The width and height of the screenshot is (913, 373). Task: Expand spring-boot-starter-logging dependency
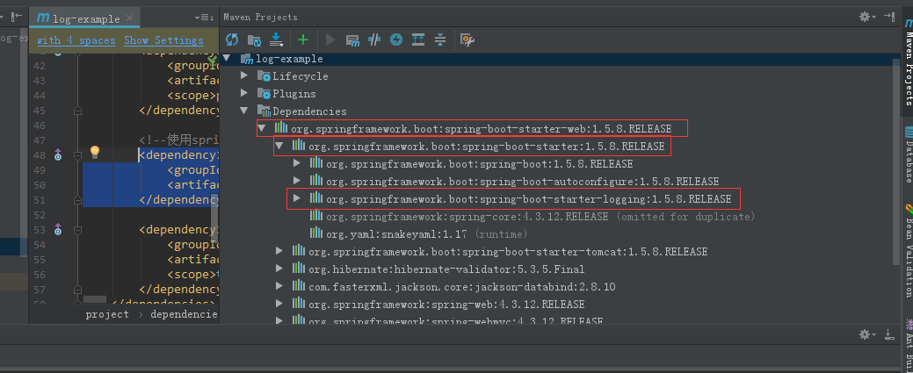[x=297, y=198]
